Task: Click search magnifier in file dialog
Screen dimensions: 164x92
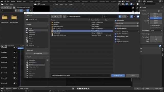Action: pyautogui.click(x=104, y=16)
